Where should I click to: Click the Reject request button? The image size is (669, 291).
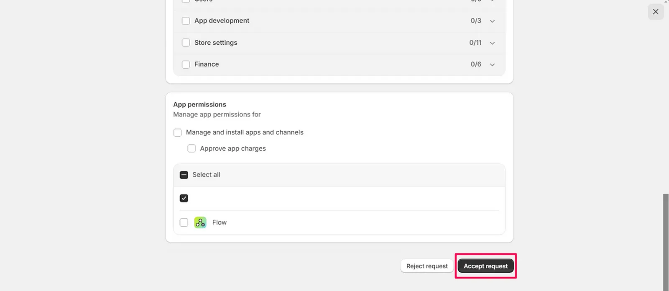tap(427, 266)
